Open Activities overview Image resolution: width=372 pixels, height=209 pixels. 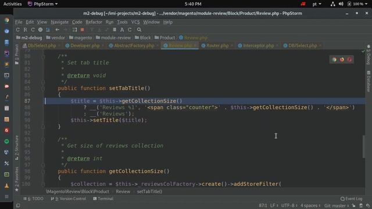pyautogui.click(x=13, y=4)
